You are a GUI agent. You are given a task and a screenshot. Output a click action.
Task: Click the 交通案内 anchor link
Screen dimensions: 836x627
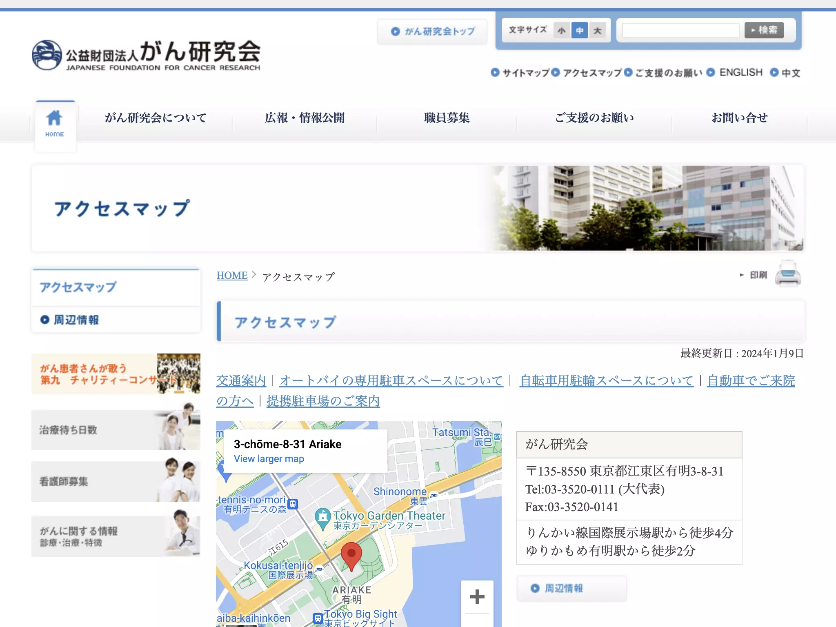[241, 380]
